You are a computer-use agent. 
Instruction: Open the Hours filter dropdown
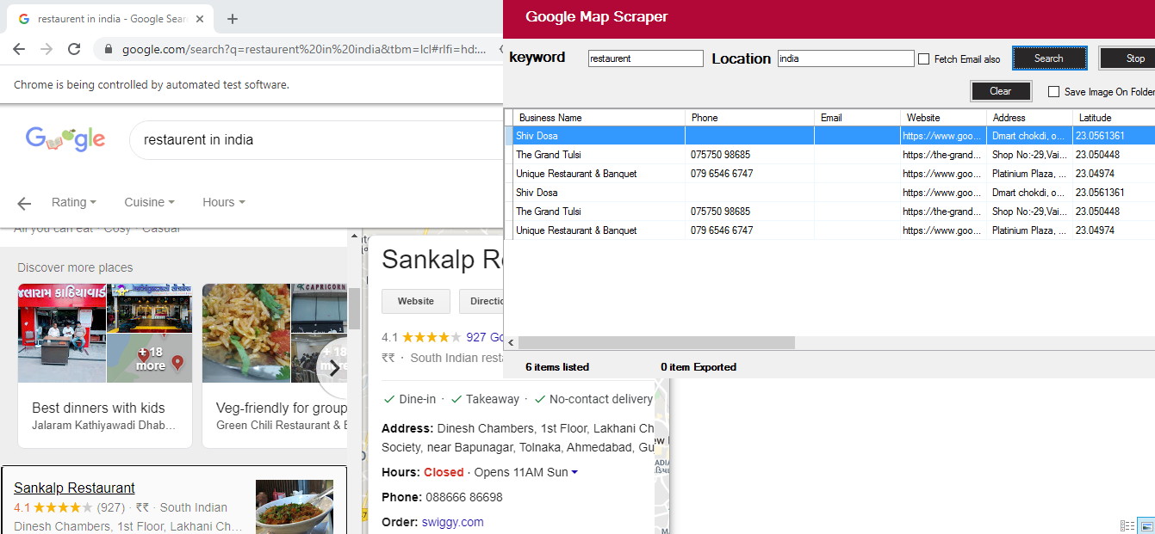(223, 202)
